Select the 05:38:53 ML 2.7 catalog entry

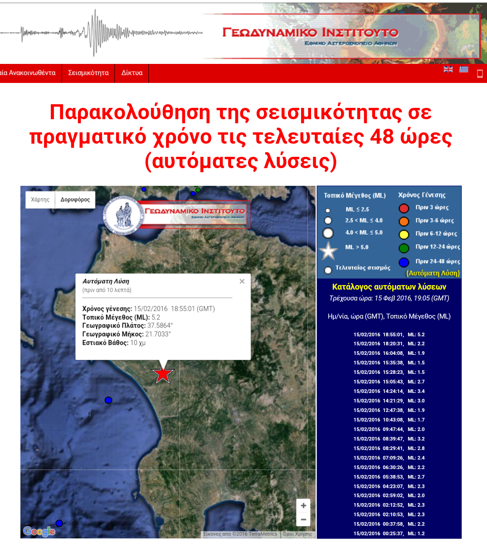pos(389,477)
